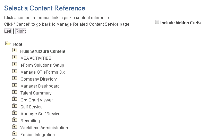Image resolution: width=213 pixels, height=140 pixels.
Task: Click the folder icon beside MSA ACTIVITIES
Action: [15, 57]
